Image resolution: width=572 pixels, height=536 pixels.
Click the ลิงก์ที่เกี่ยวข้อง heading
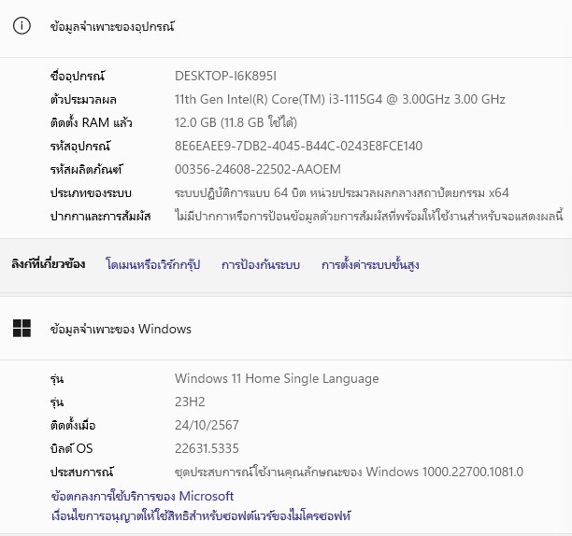[49, 264]
